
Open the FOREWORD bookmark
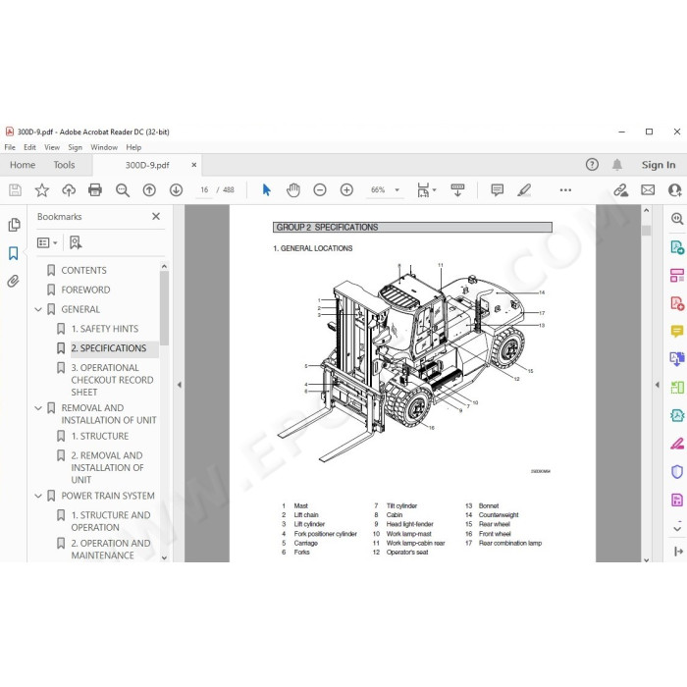pos(85,290)
